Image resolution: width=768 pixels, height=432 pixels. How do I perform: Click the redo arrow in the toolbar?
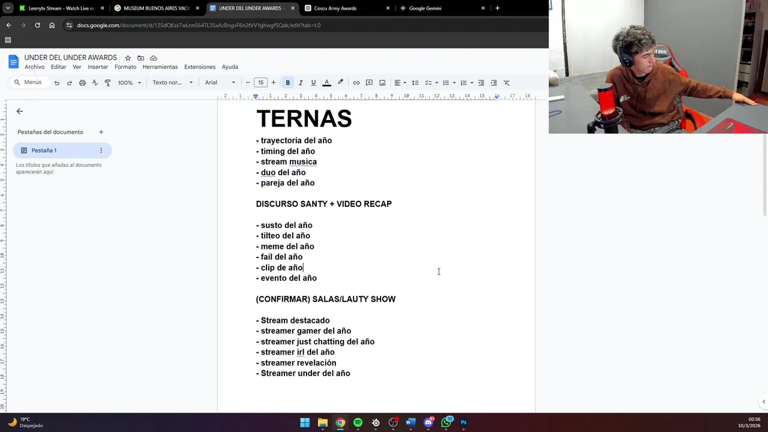[69, 83]
